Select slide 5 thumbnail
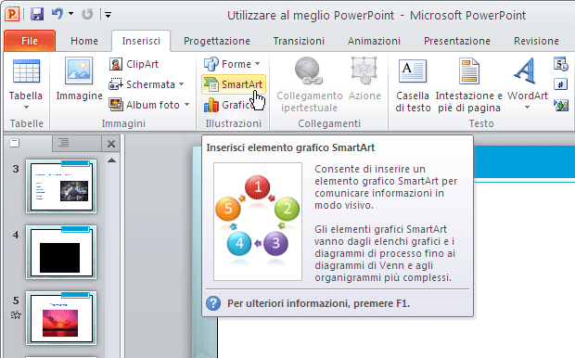575x358 pixels. (61, 318)
